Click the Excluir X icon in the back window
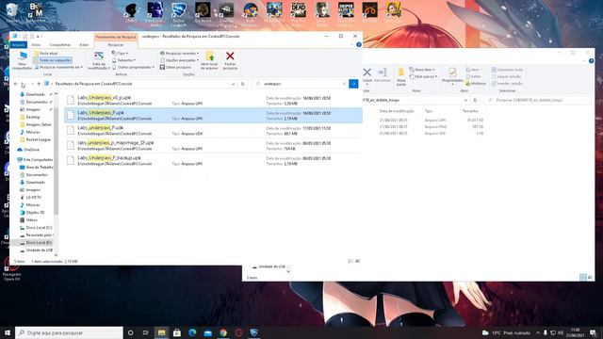Image resolution: width=603 pixels, height=339 pixels. (x=367, y=73)
